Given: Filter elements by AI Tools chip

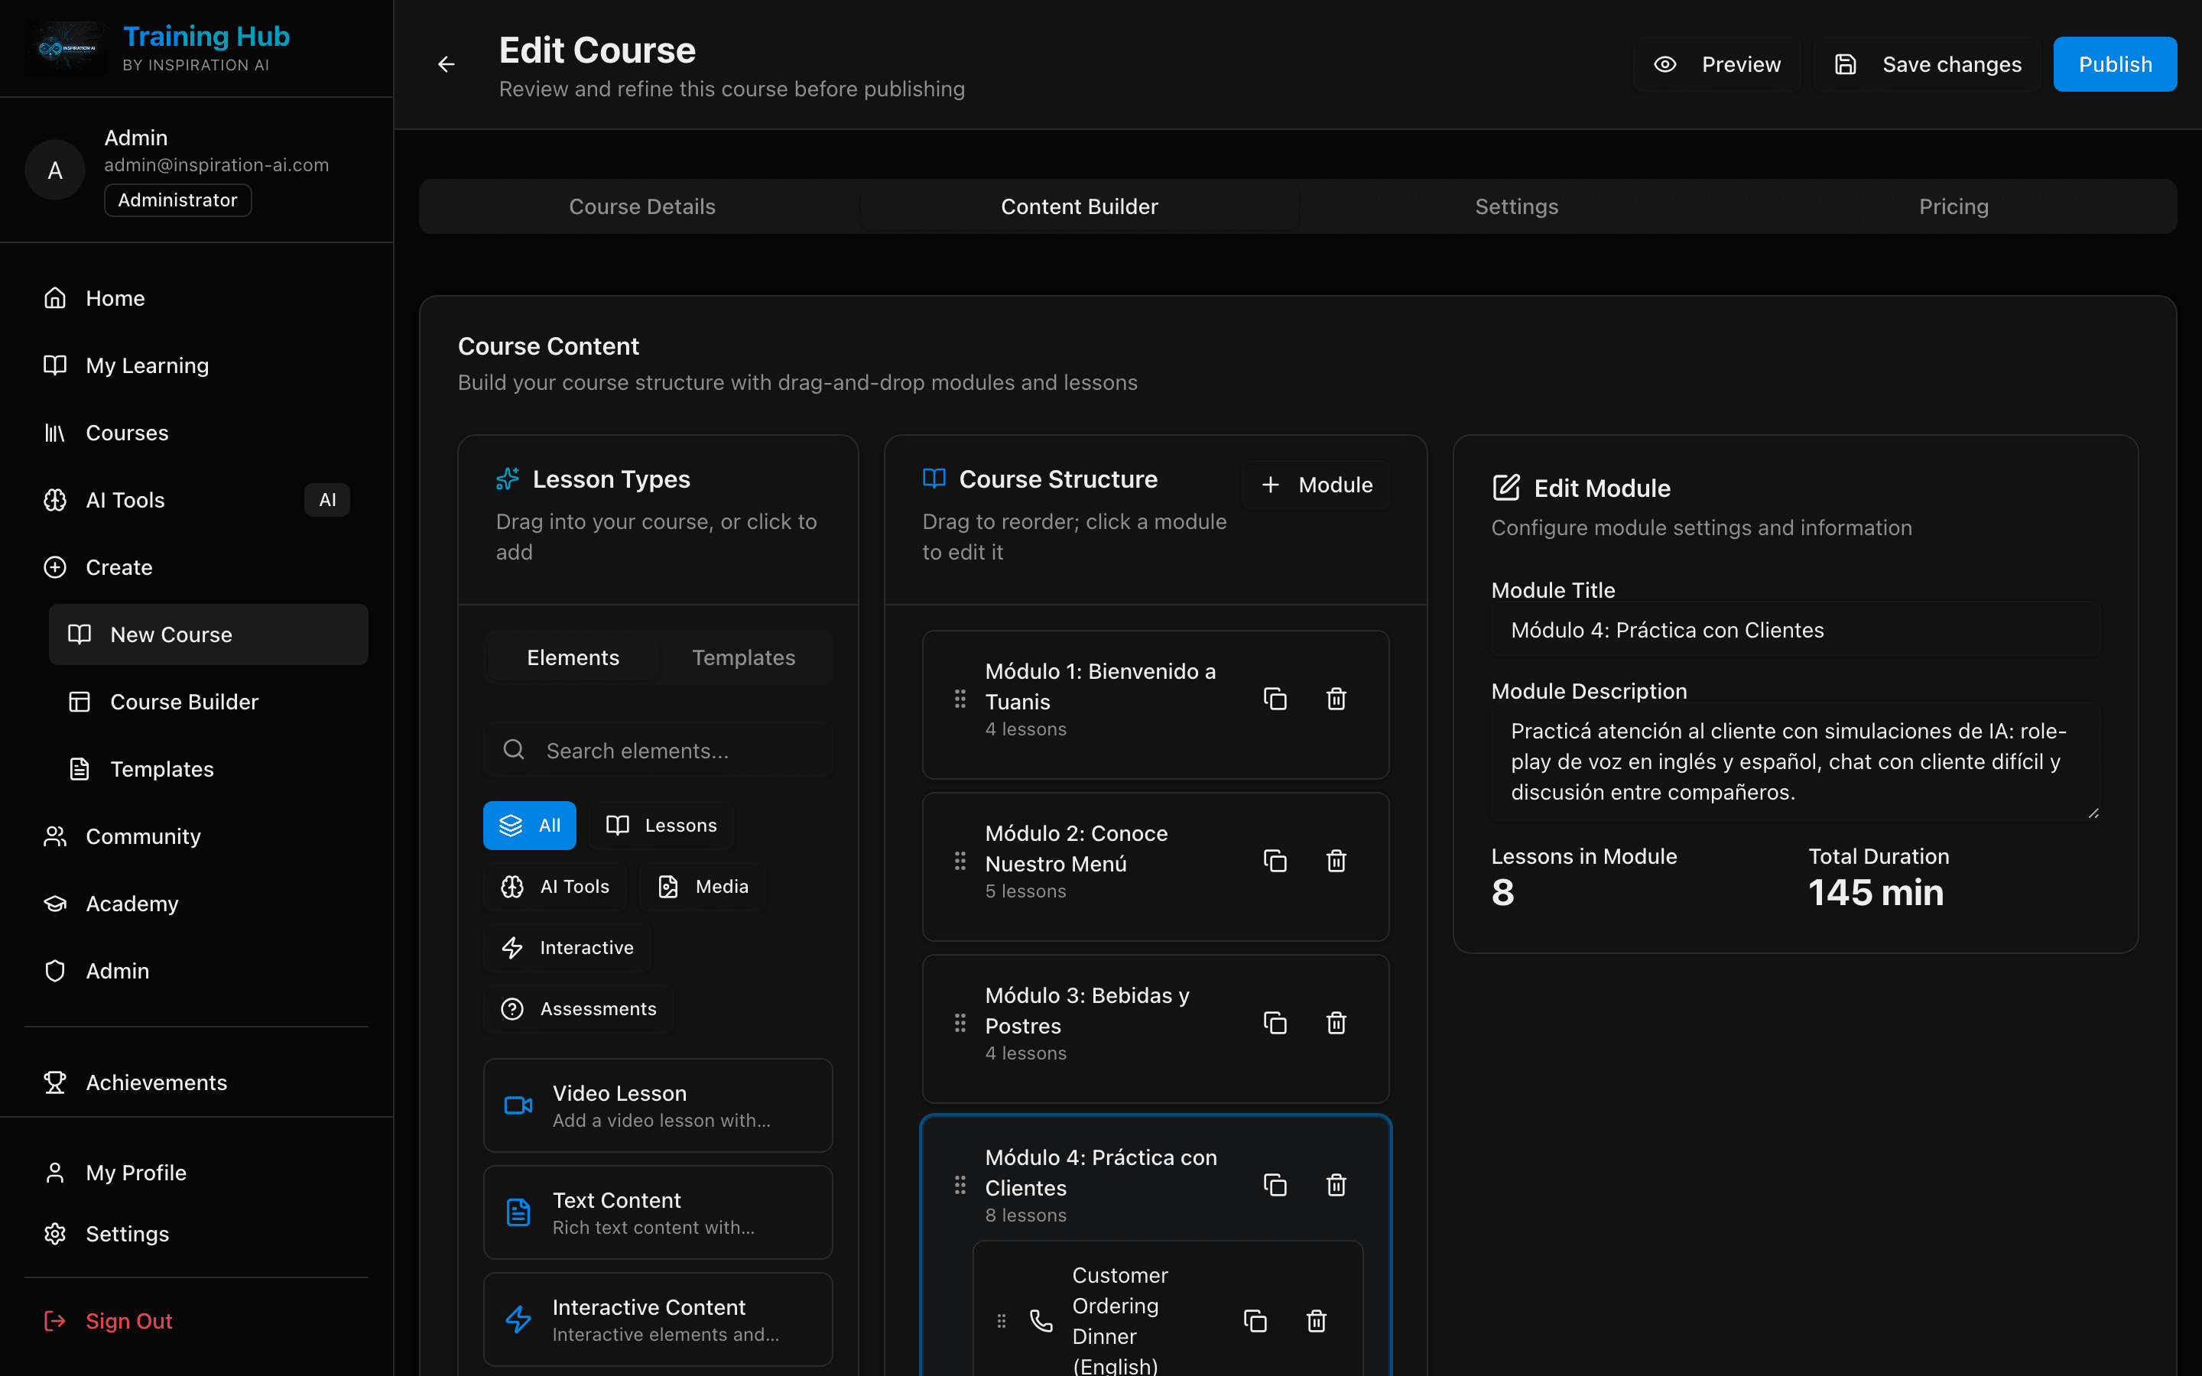Looking at the screenshot, I should [x=555, y=887].
